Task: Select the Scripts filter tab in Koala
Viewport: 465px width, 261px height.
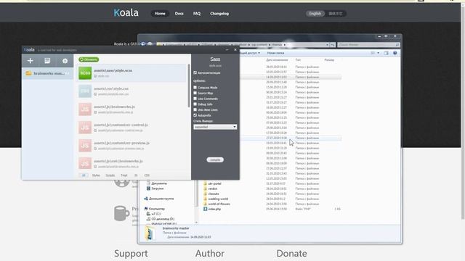Action: coord(110,175)
